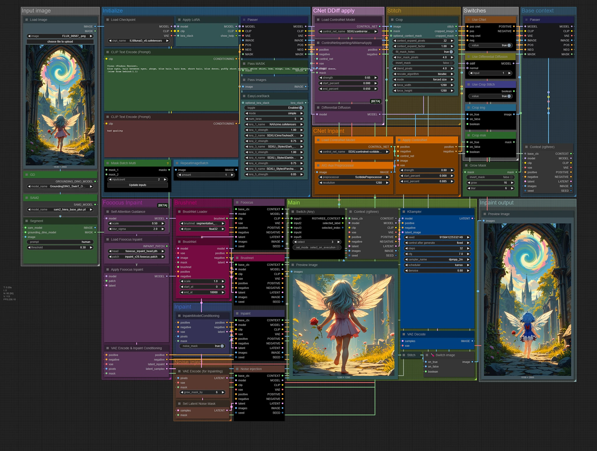Increase the steps value with the right arrow
Viewport: 597px width, 451px height.
coord(468,249)
